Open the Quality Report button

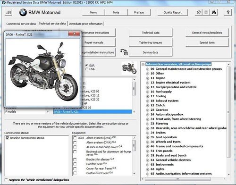(x=173, y=12)
